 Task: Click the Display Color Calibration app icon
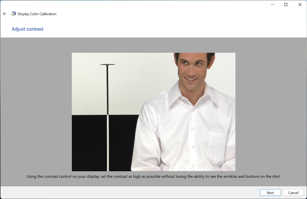(14, 14)
